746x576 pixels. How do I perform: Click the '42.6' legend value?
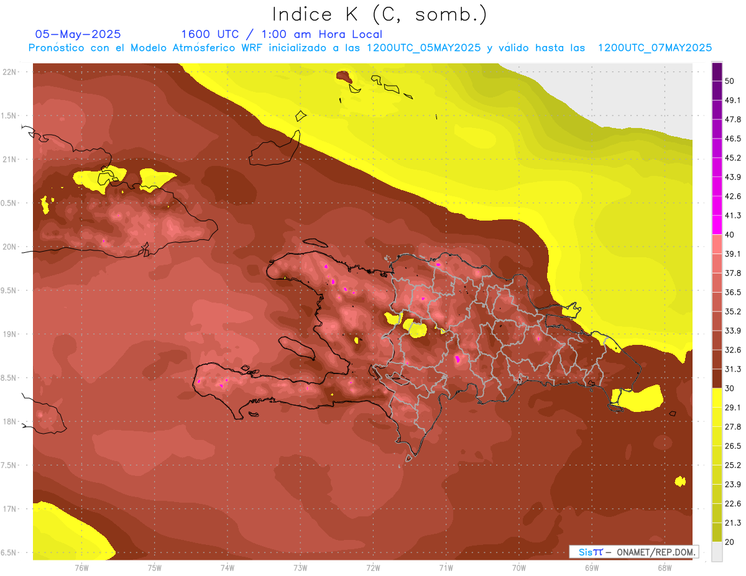(732, 196)
